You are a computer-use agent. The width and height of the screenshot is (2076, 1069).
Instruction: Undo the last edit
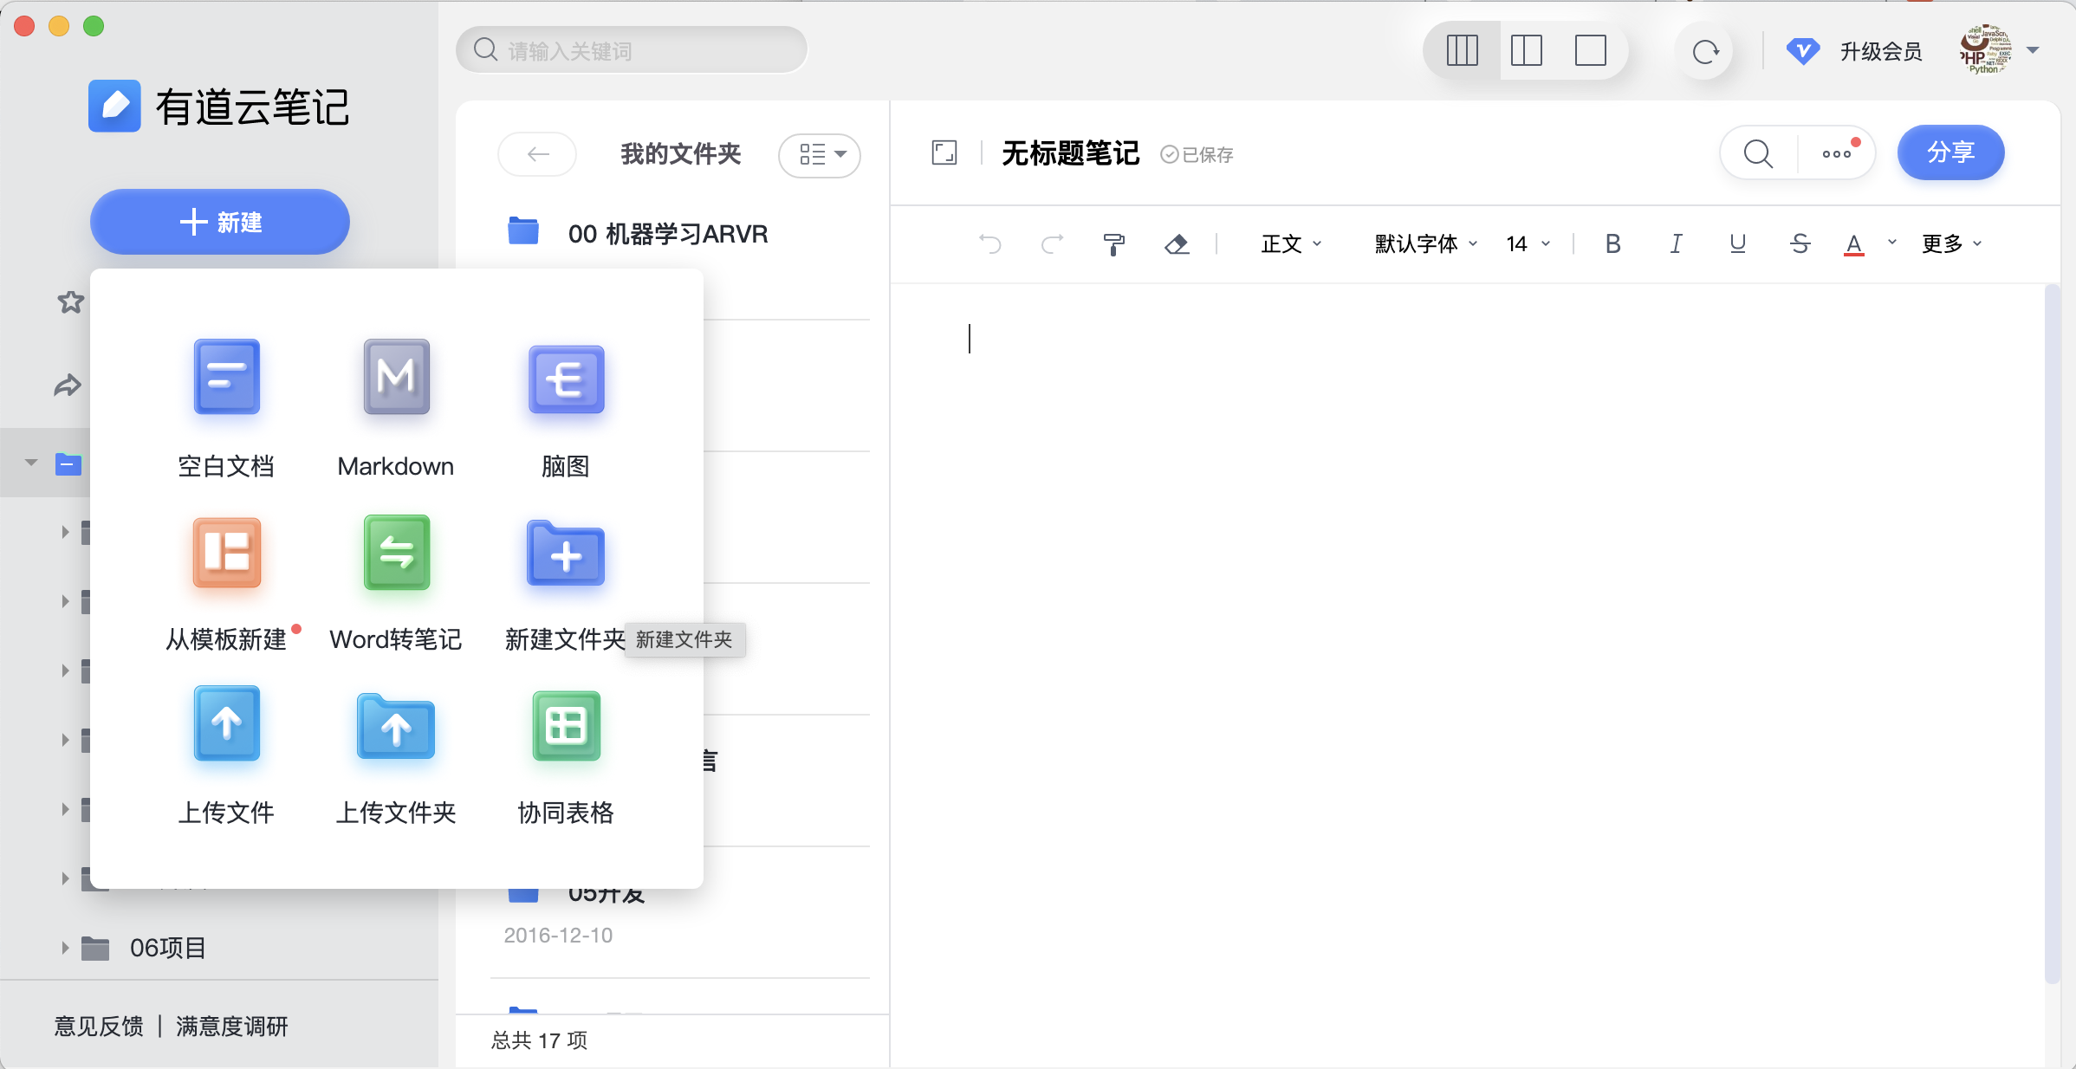click(989, 244)
